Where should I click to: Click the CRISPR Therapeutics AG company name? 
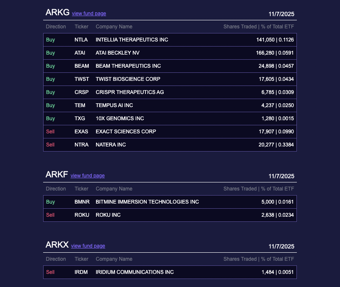[x=129, y=92]
